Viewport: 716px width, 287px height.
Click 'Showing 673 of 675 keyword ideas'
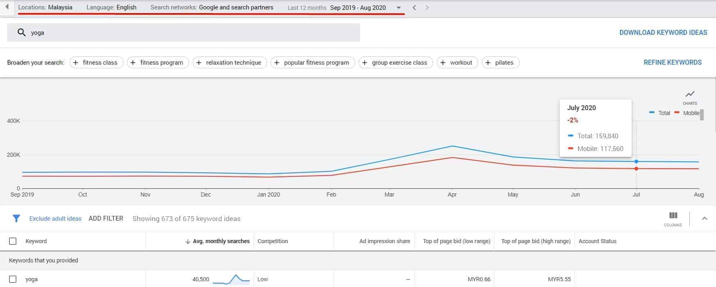click(x=186, y=219)
